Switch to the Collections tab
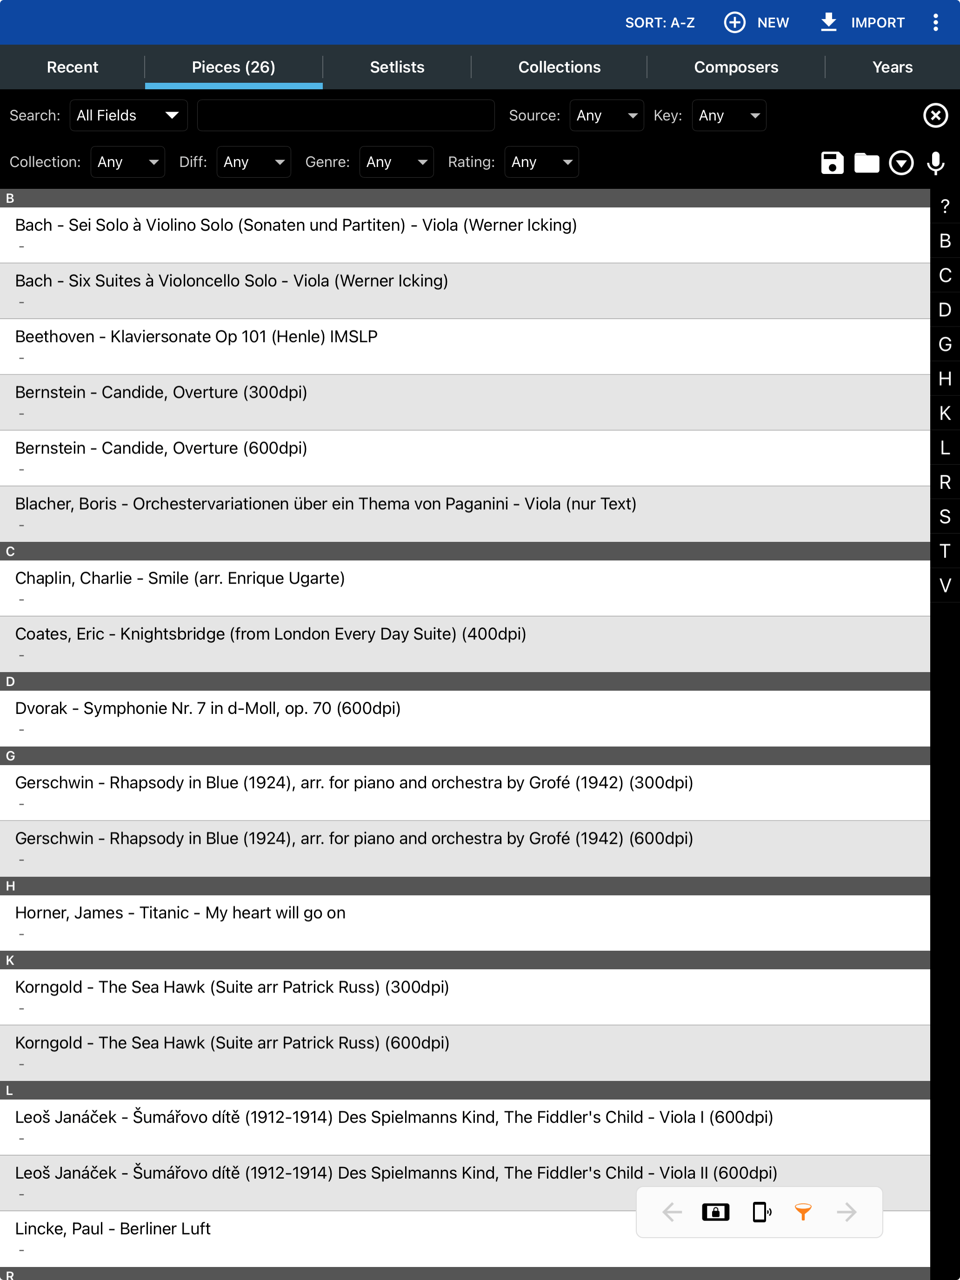Image resolution: width=960 pixels, height=1280 pixels. click(559, 67)
